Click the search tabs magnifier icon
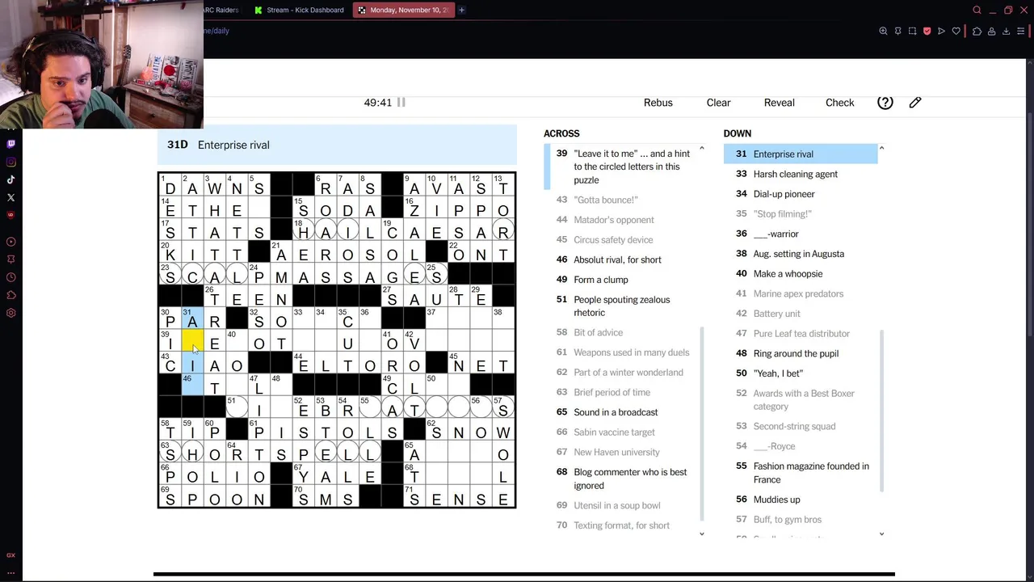The width and height of the screenshot is (1034, 582). click(x=977, y=10)
